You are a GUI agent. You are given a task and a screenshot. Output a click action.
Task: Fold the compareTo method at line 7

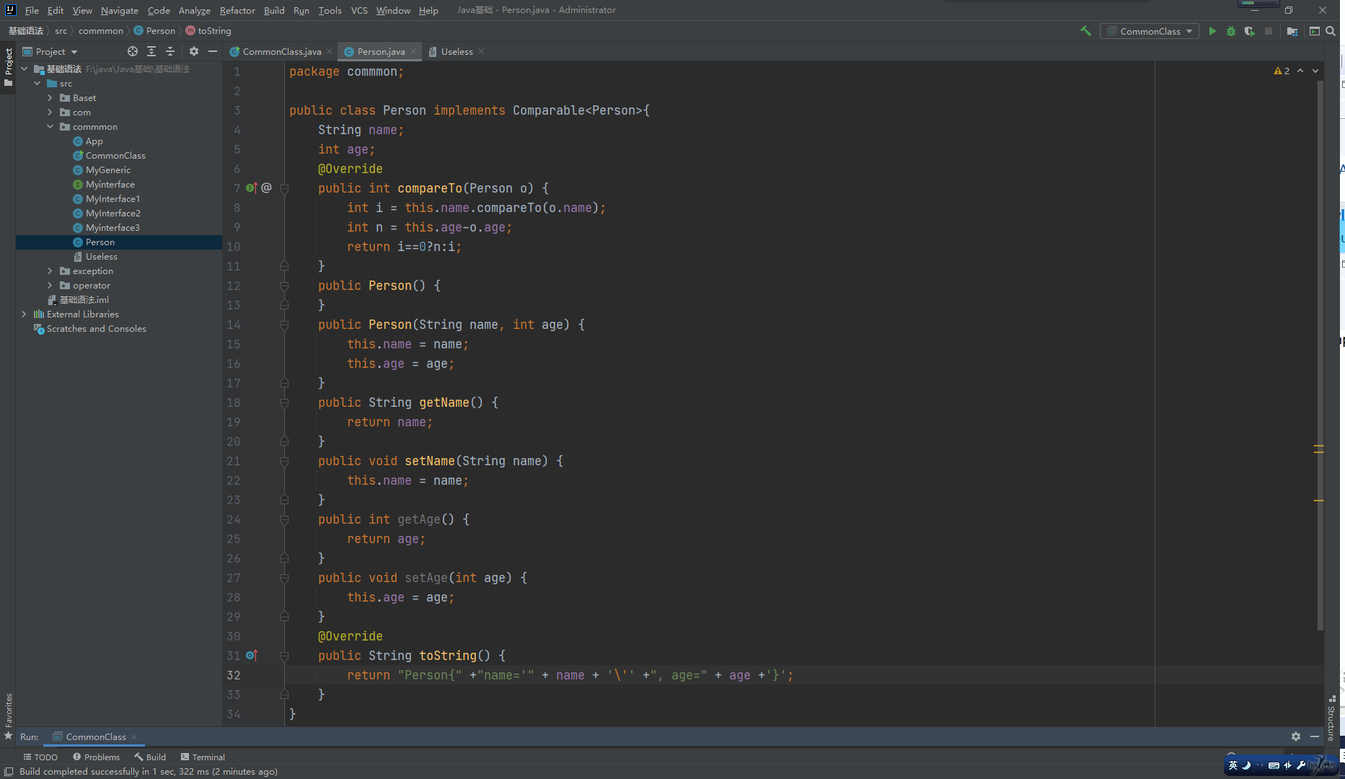pos(284,188)
